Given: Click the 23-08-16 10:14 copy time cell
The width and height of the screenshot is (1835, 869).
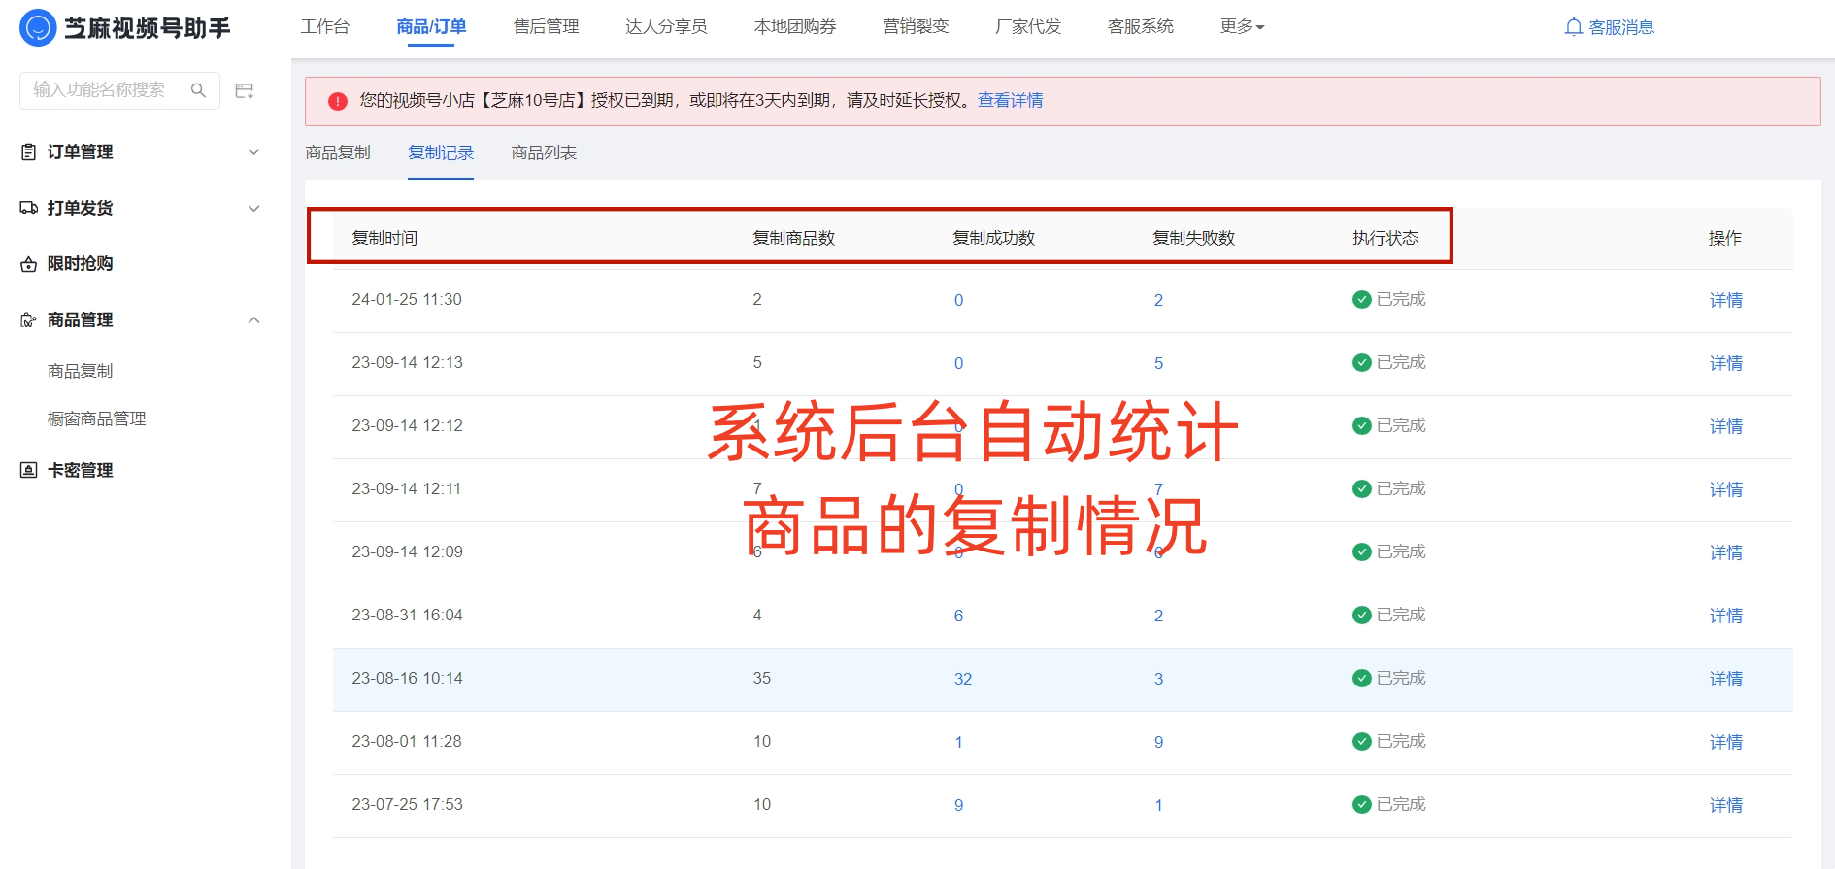Looking at the screenshot, I should [407, 678].
